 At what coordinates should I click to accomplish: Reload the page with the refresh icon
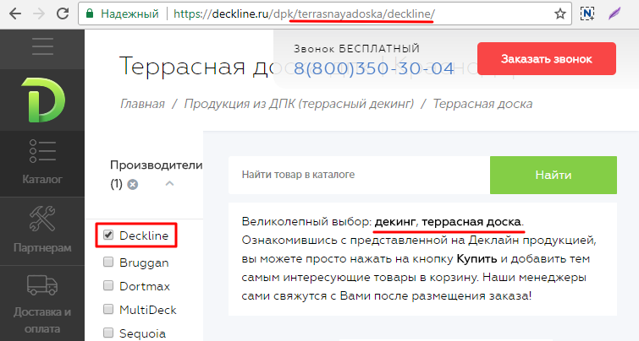63,14
